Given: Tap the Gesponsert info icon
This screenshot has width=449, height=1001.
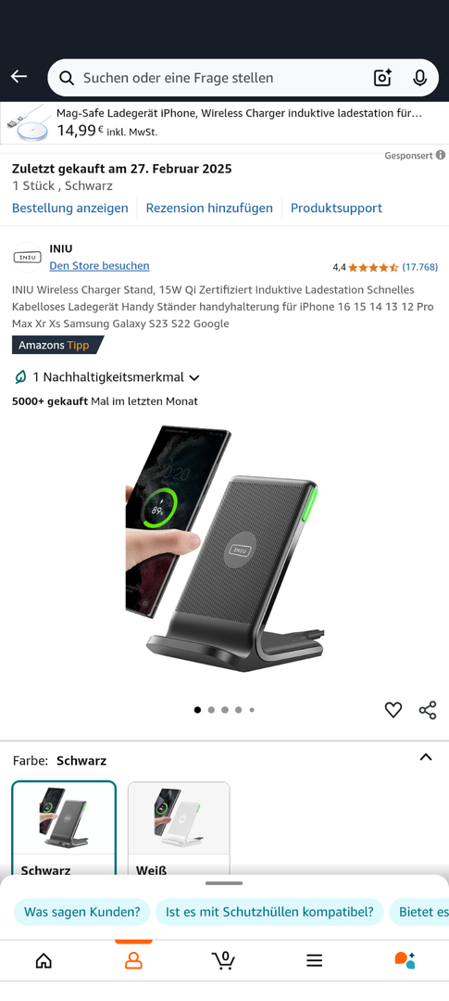Looking at the screenshot, I should tap(440, 155).
